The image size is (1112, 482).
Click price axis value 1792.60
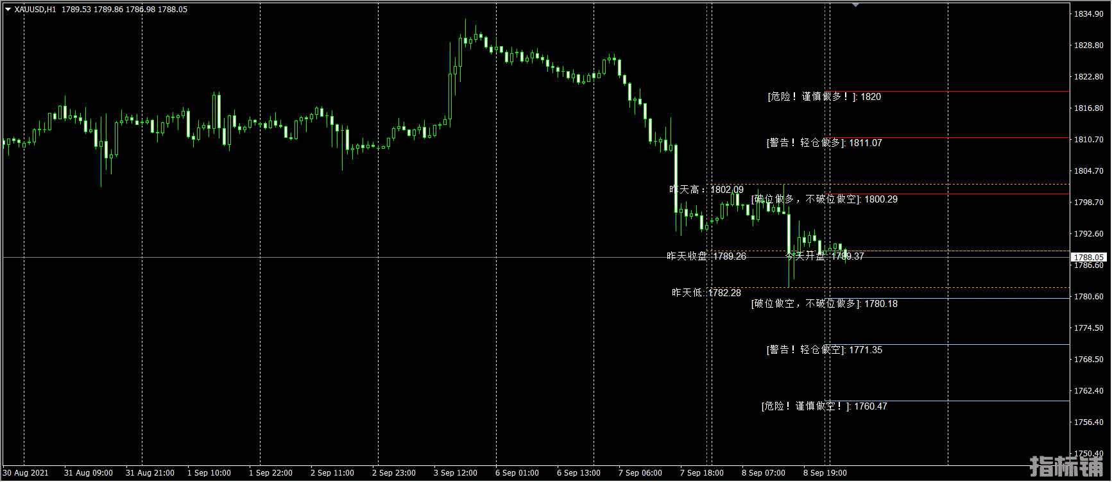[1089, 234]
